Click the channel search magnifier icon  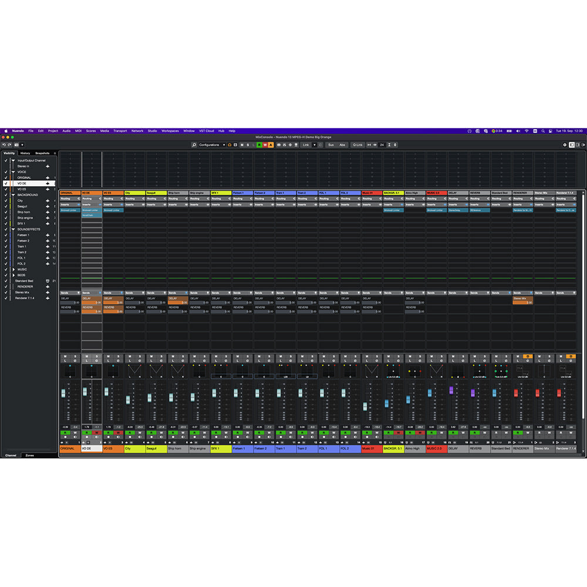pyautogui.click(x=194, y=145)
